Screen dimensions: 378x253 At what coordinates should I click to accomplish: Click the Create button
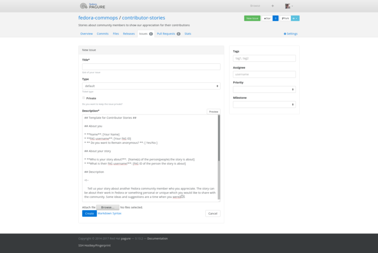coord(89,214)
